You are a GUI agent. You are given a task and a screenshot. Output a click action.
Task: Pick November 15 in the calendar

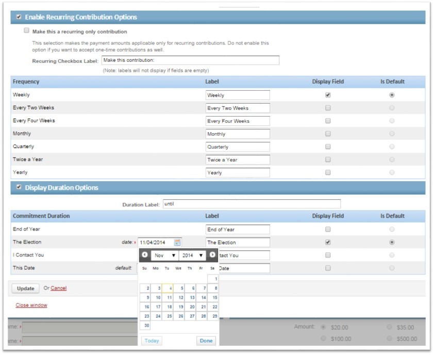[213, 297]
